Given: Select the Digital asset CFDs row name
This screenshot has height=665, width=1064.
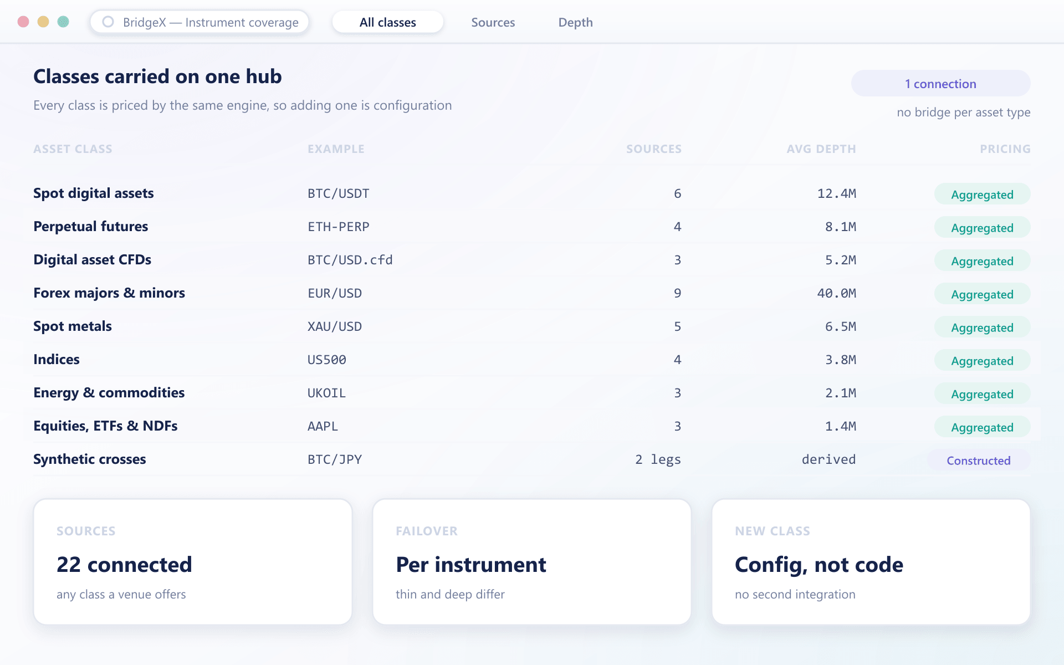Looking at the screenshot, I should [x=93, y=260].
